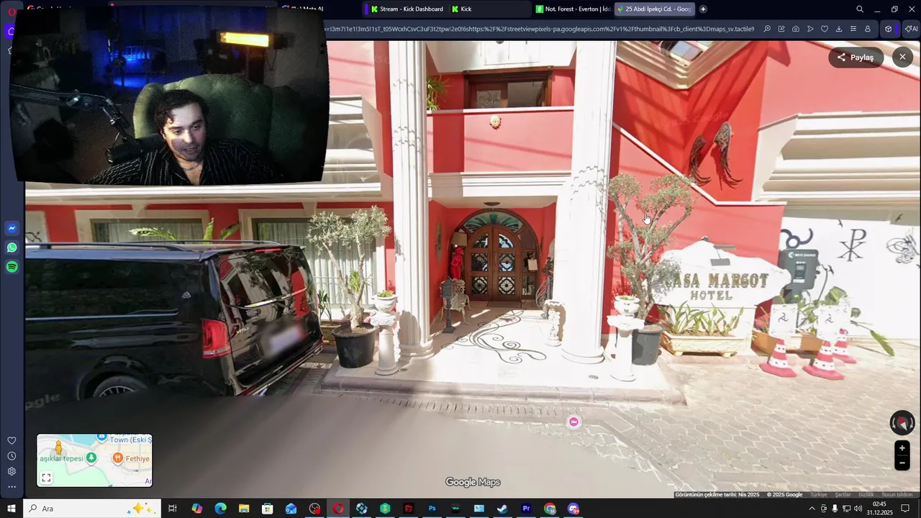Click the Paylaş share button
The width and height of the screenshot is (921, 518).
click(856, 58)
